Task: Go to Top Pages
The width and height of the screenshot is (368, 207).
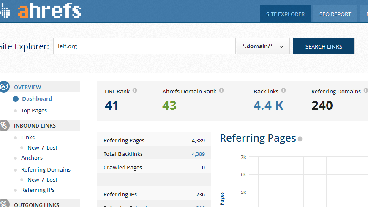Action: click(x=34, y=111)
